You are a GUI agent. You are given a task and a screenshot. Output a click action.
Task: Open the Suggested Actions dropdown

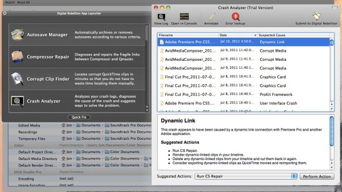coord(246,177)
